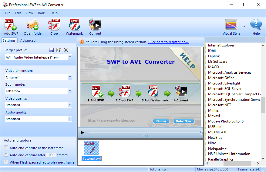Select MAGIX in the list
The width and height of the screenshot is (266, 172).
pos(214,67)
